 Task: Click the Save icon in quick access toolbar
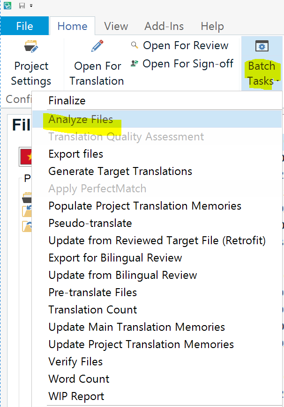click(22, 5)
